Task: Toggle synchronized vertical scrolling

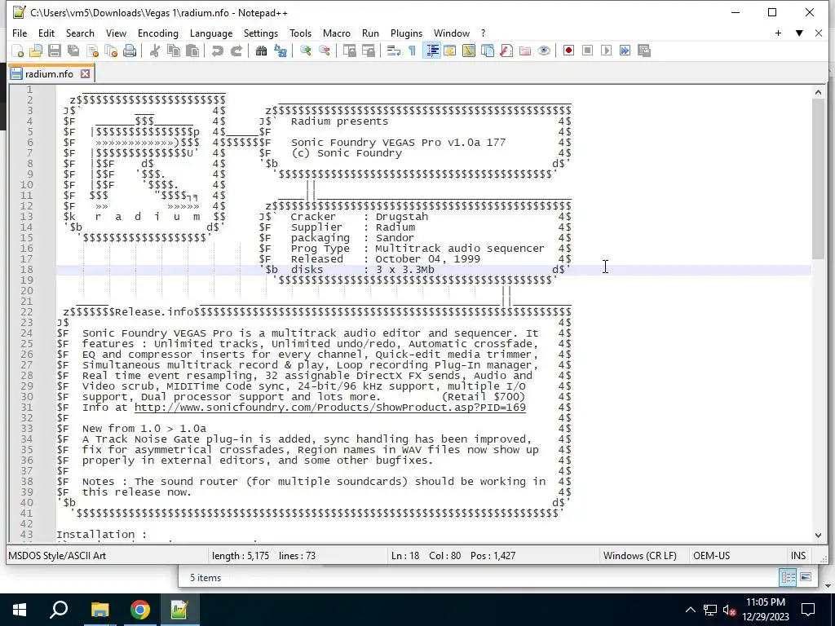Action: pos(349,51)
